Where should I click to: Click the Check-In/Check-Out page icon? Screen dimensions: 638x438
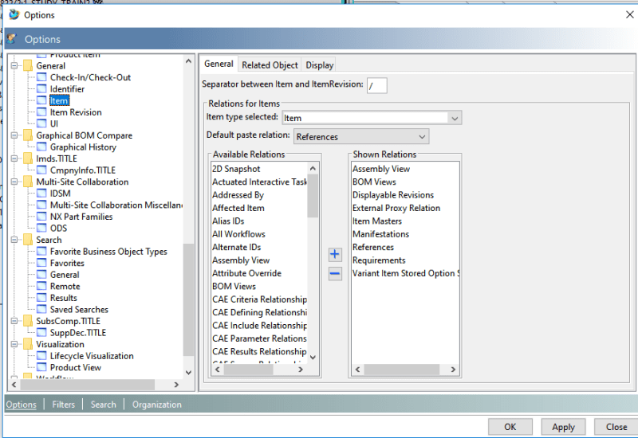pyautogui.click(x=41, y=77)
